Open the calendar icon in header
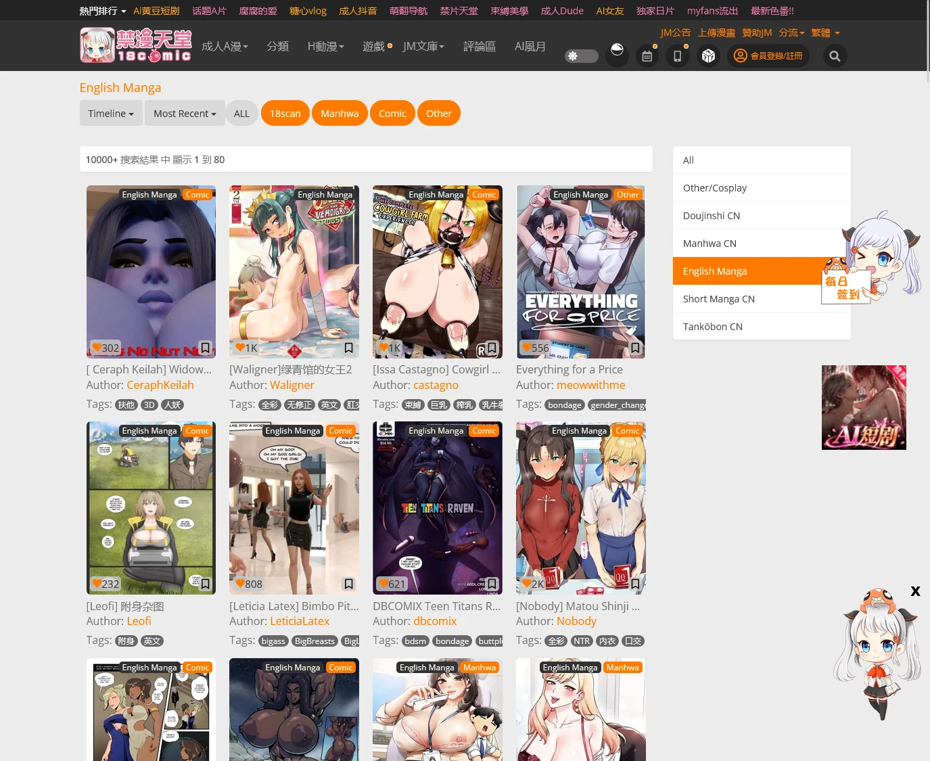The image size is (930, 761). (x=647, y=56)
